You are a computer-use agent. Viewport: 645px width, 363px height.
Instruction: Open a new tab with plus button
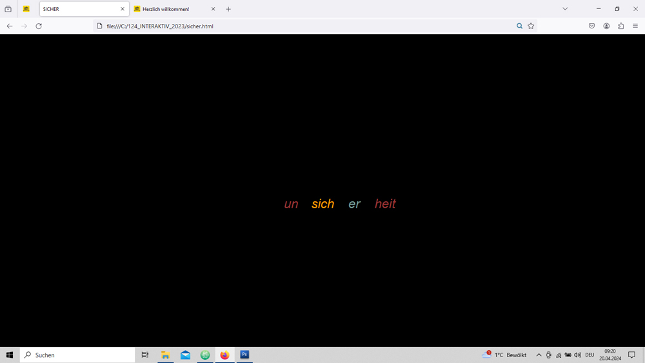point(228,9)
